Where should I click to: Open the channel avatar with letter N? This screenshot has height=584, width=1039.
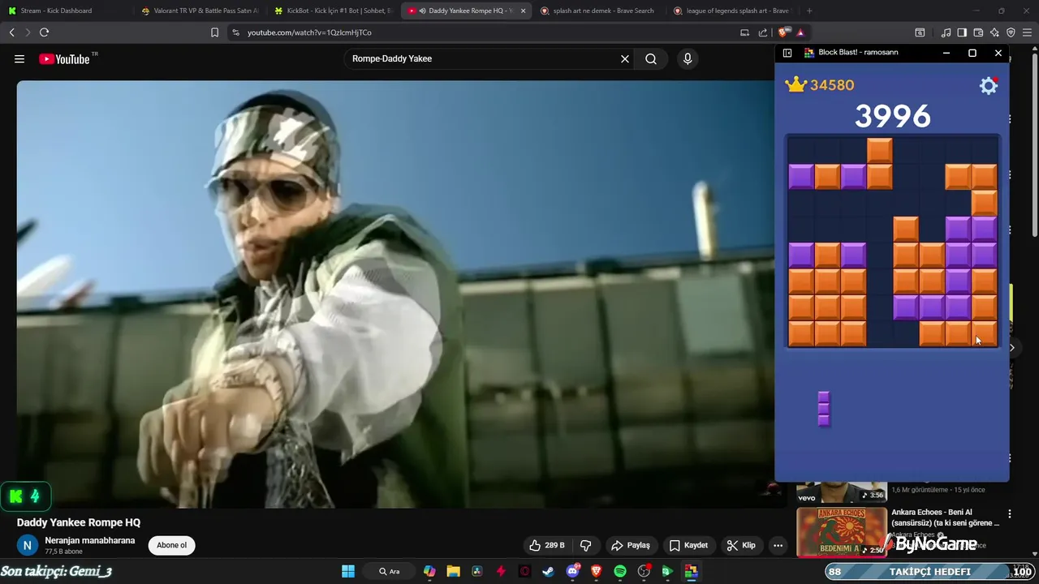click(28, 545)
